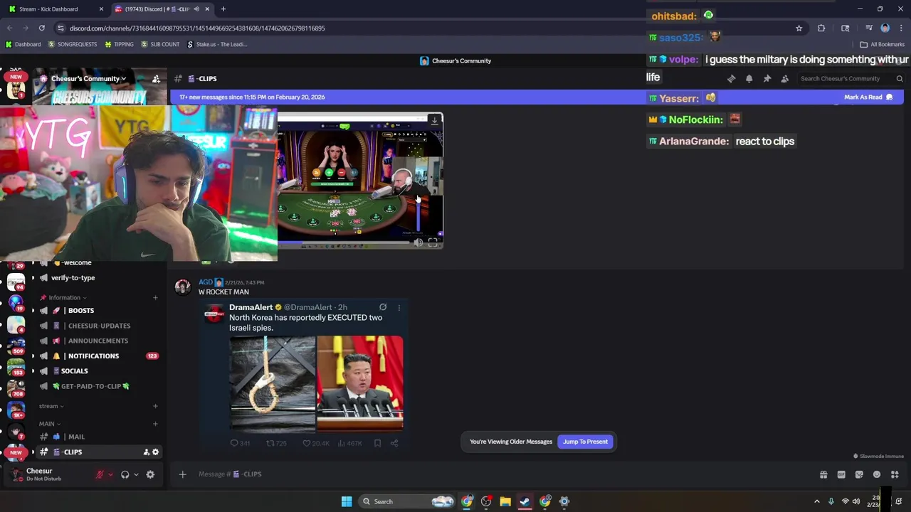This screenshot has width=911, height=512.
Task: Collapse the stream category
Action: tap(51, 406)
